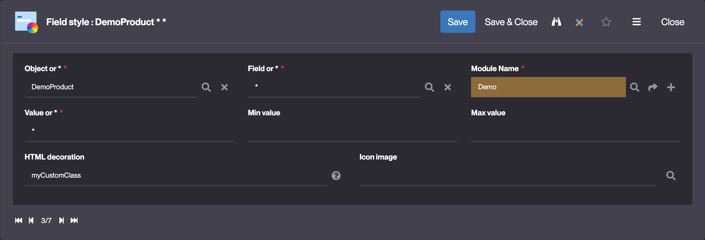
Task: Search Module Name using magnifier icon
Action: click(x=634, y=87)
